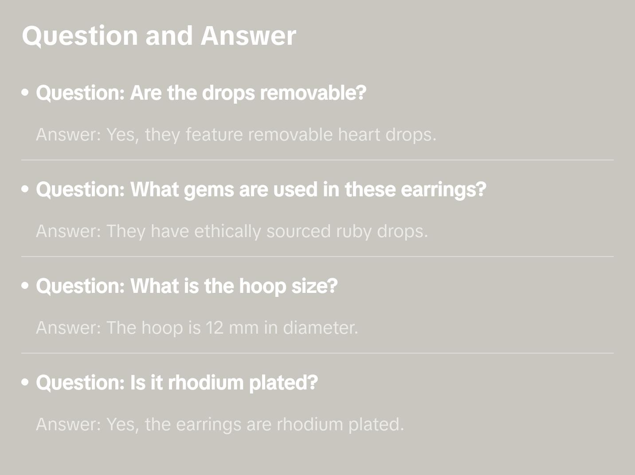The height and width of the screenshot is (475, 635).
Task: Click the word "Answer:" before "The hoop is"
Action: point(69,327)
